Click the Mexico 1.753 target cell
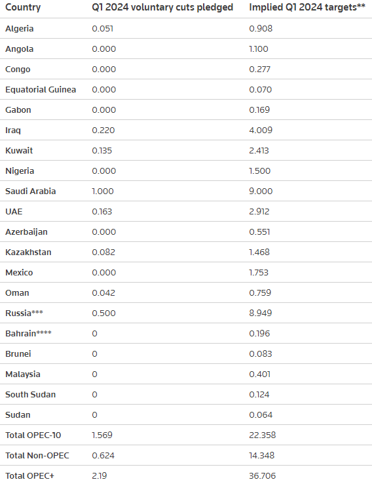This screenshot has width=372, height=482. click(259, 273)
